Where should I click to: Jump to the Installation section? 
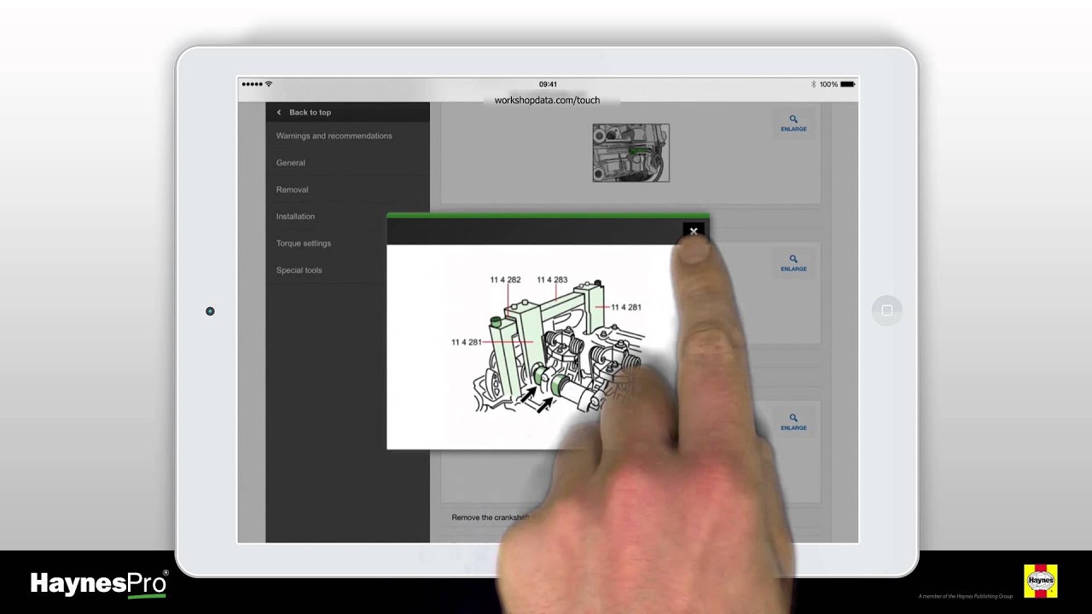[347, 217]
